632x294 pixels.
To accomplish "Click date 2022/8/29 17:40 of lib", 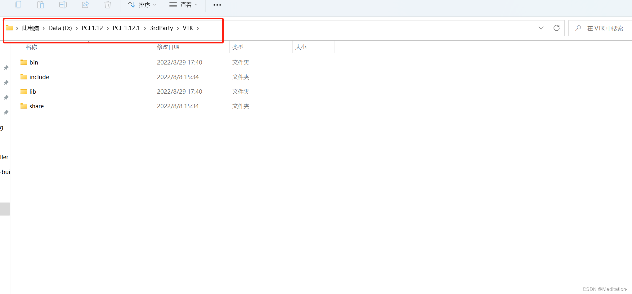I will (180, 91).
